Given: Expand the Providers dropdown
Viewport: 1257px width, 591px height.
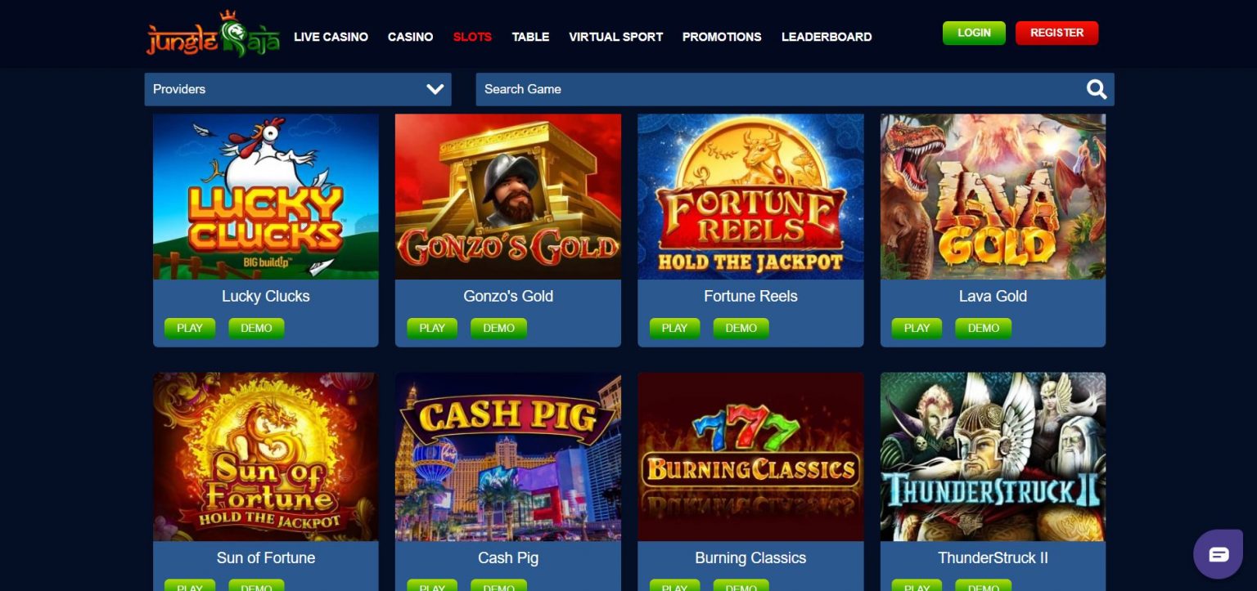Looking at the screenshot, I should point(298,89).
